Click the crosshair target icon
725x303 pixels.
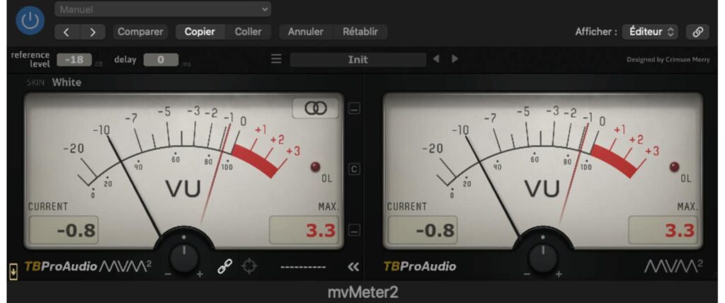249,266
